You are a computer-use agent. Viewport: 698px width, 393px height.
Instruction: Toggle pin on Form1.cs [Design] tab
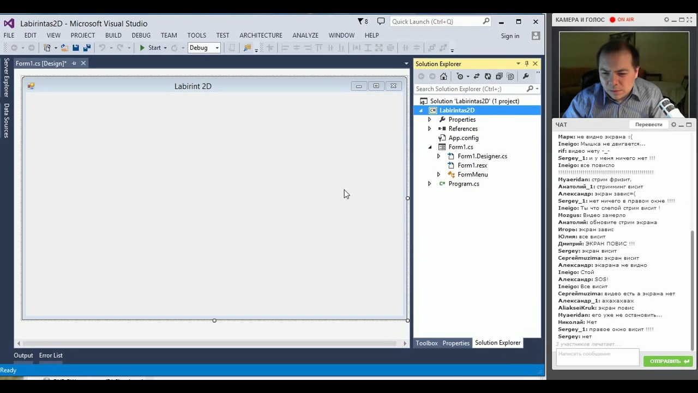pyautogui.click(x=74, y=63)
